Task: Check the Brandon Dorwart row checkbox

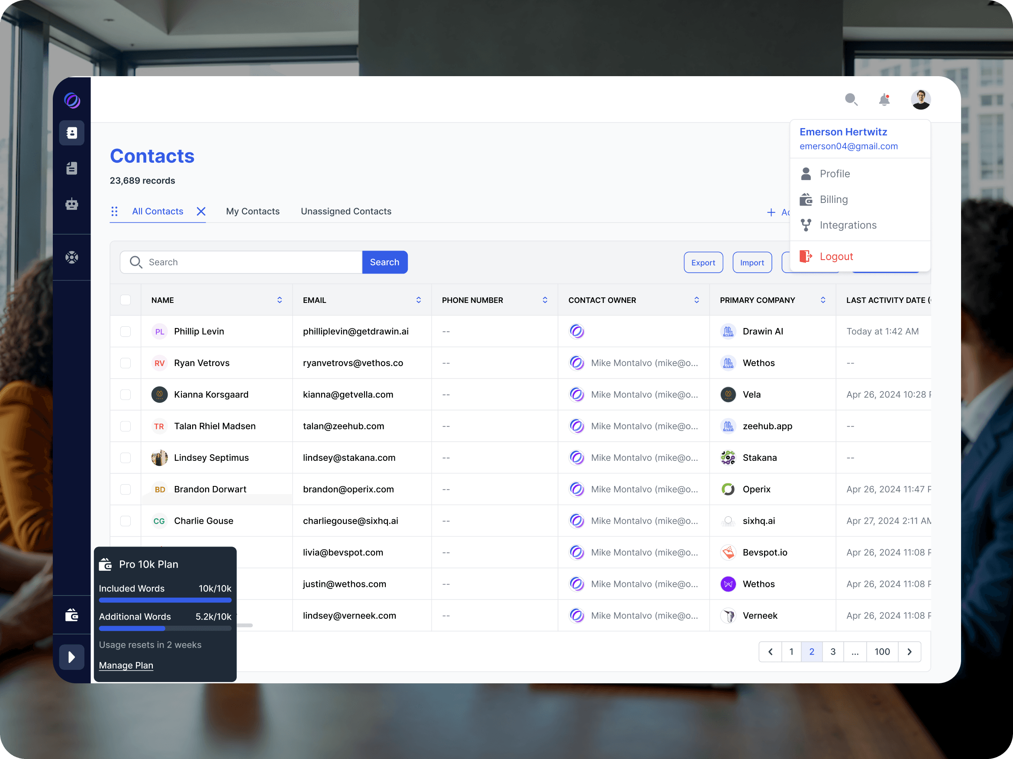Action: [x=126, y=489]
